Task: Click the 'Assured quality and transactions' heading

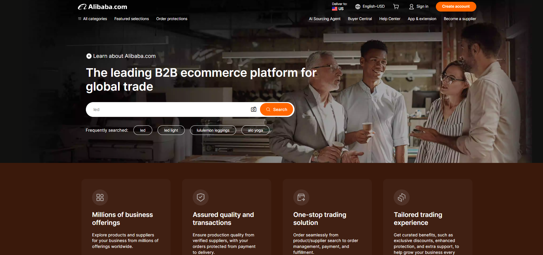Action: pos(223,219)
